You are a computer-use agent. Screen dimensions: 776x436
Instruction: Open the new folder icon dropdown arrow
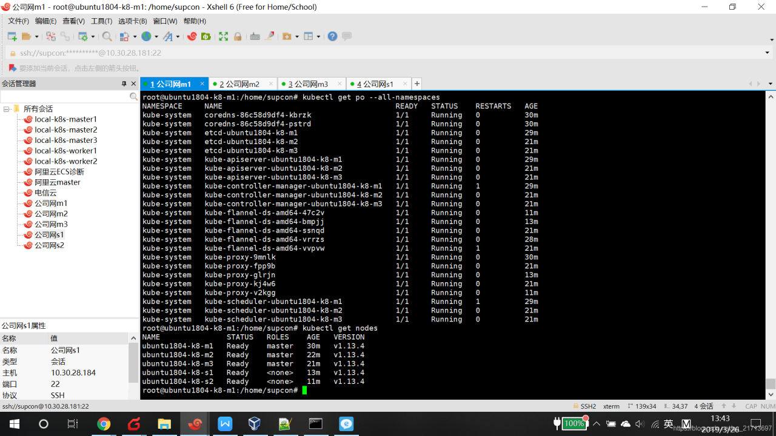[x=297, y=36]
